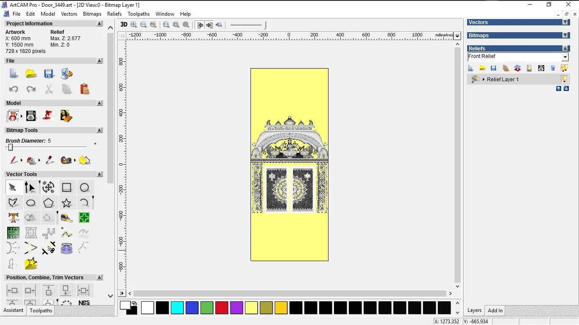
Task: Click the Paint brush bitmap tool
Action: pos(14,160)
